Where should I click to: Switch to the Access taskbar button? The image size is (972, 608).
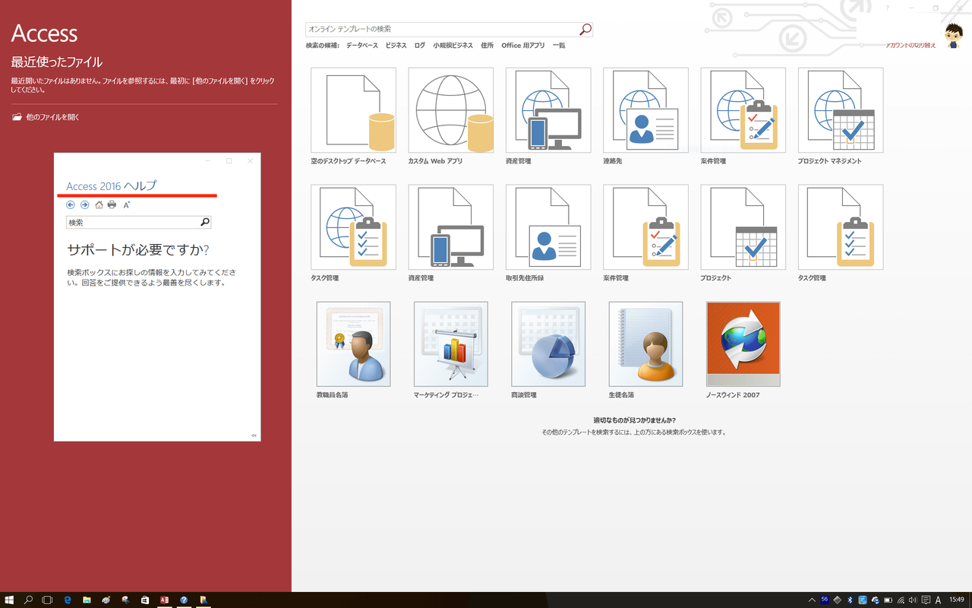[164, 600]
